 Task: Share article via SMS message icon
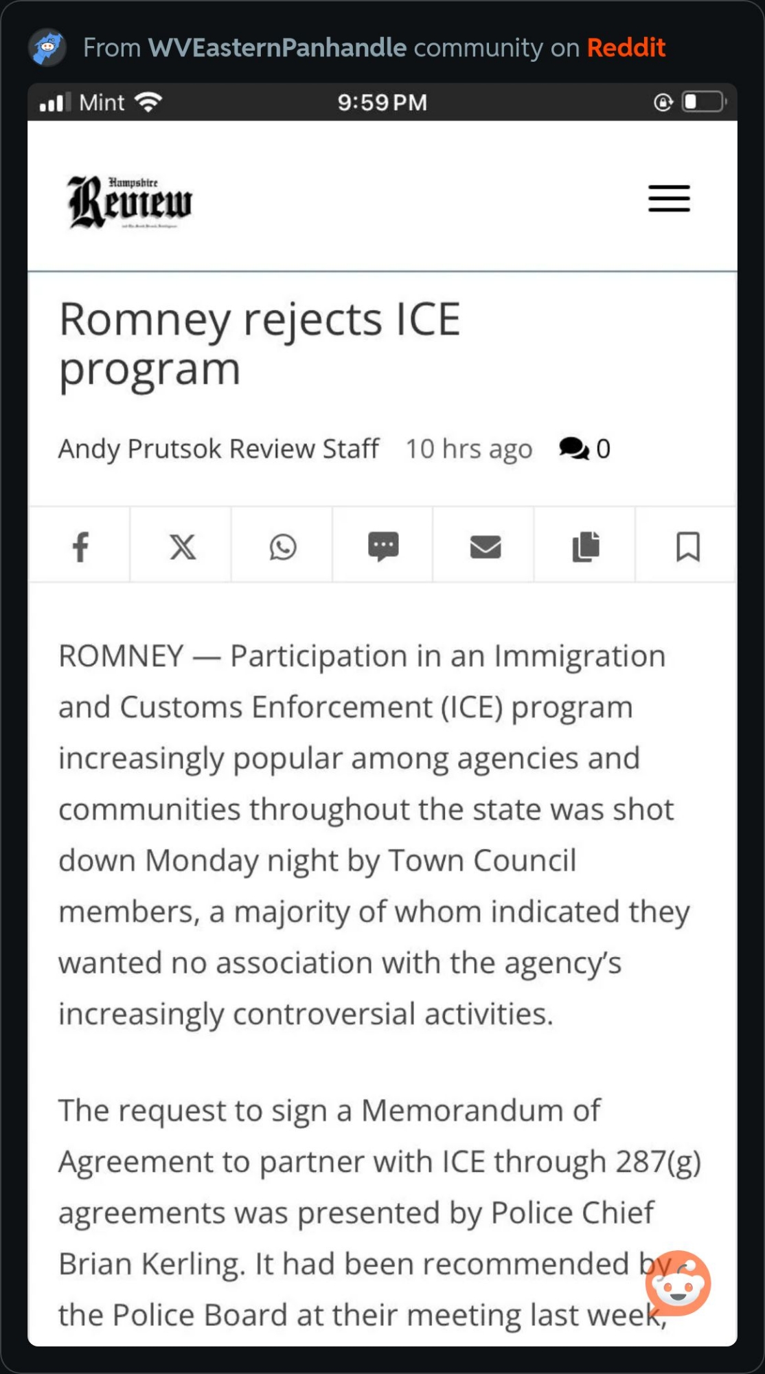pos(383,547)
